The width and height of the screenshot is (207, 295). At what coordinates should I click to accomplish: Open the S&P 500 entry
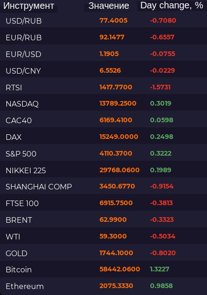[x=104, y=154]
